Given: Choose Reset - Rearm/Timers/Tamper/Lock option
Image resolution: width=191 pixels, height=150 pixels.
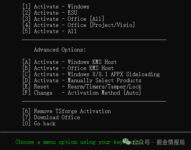Looking at the screenshot, I should (x=82, y=87).
